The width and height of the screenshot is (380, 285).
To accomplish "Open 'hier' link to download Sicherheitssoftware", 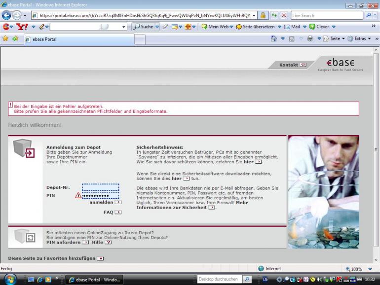I will pos(181,178).
